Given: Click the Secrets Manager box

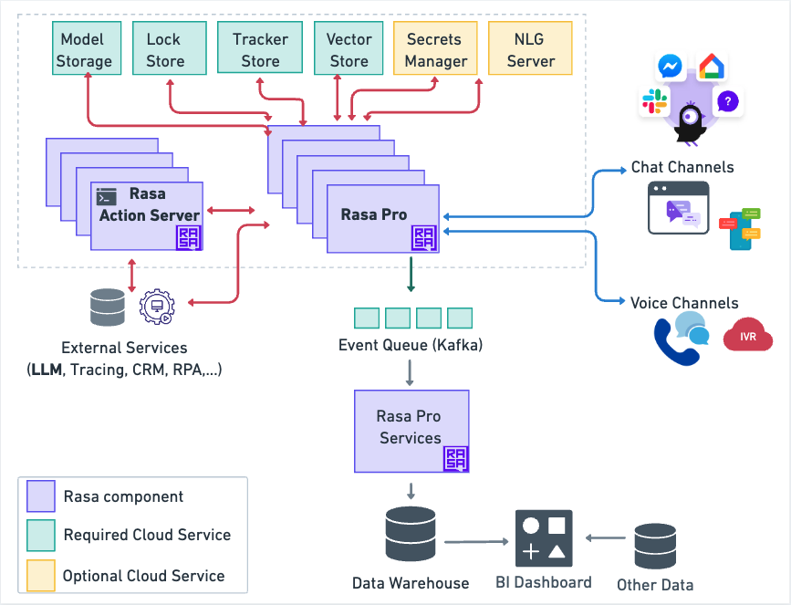Looking at the screenshot, I should tap(434, 50).
